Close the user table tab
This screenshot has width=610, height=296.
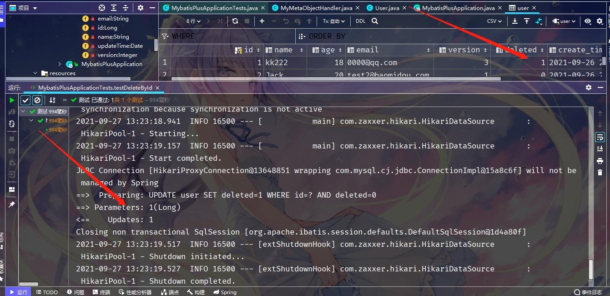click(534, 8)
